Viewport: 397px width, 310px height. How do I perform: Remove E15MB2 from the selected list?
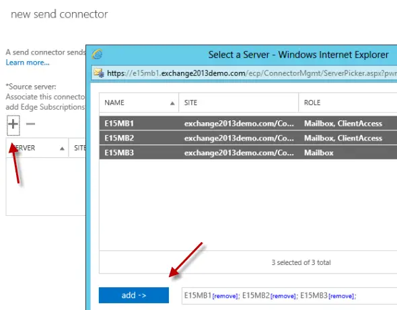pyautogui.click(x=283, y=296)
